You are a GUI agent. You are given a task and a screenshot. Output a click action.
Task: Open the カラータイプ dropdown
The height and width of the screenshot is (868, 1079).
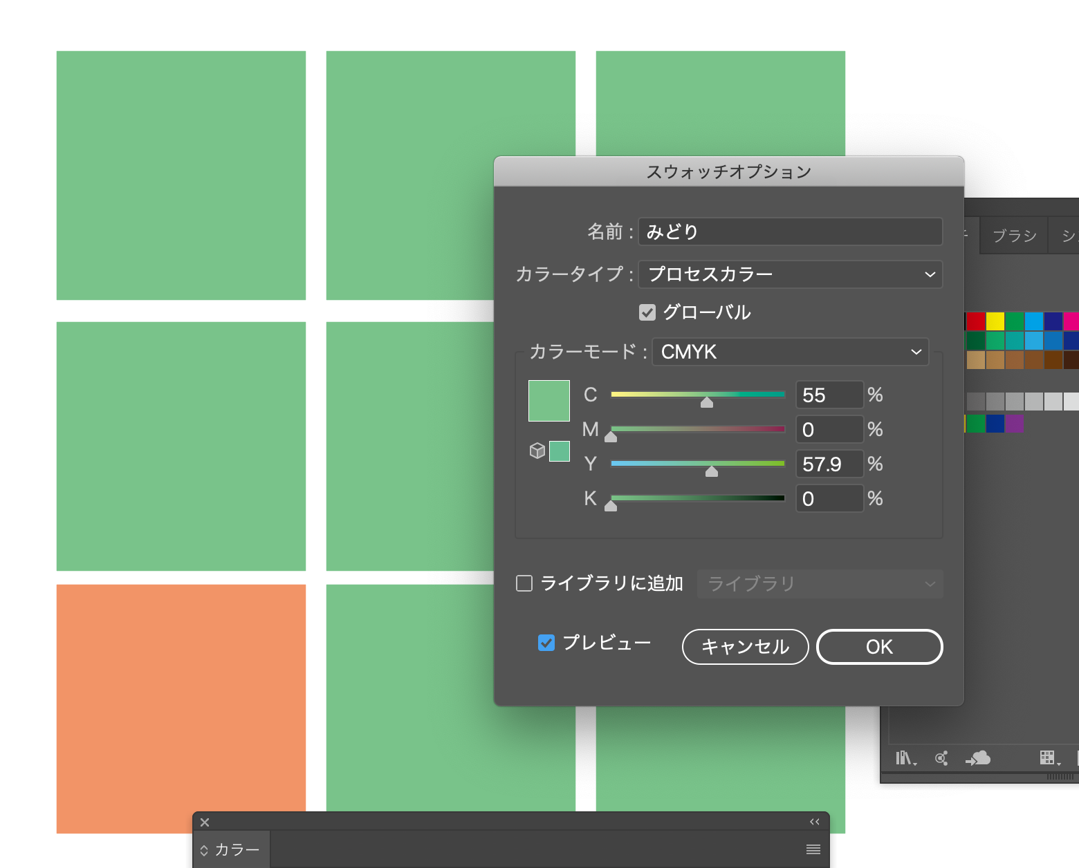click(790, 274)
